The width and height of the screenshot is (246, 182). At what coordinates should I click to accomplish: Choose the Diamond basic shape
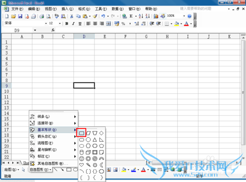pos(101,133)
